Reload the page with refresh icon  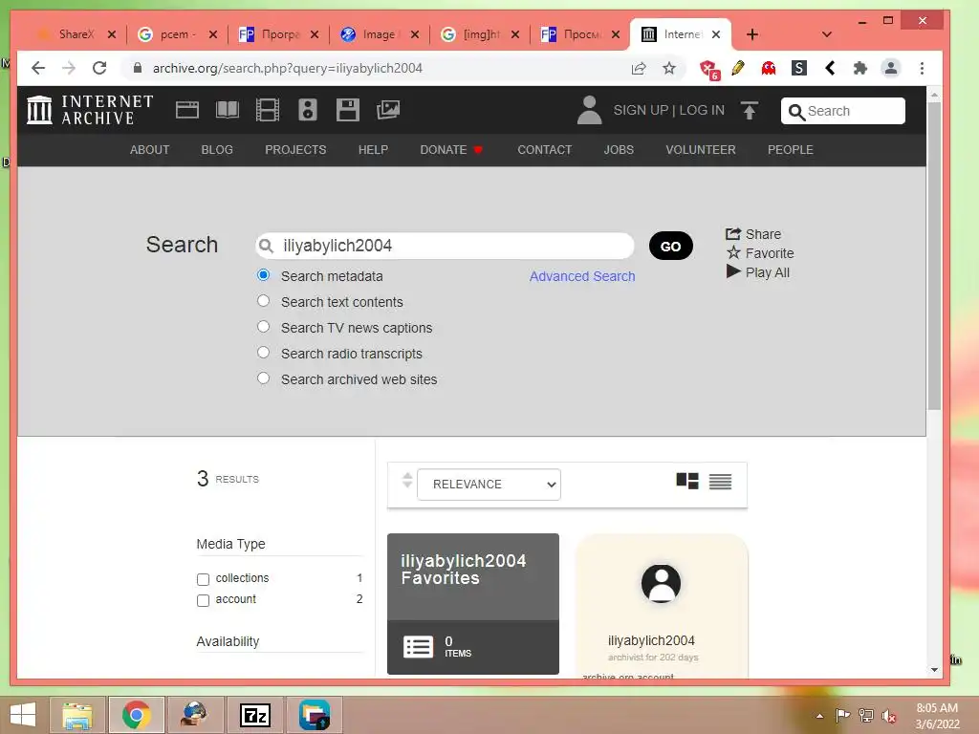tap(99, 68)
